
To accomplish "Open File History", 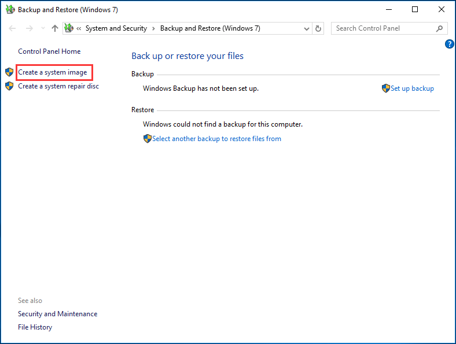I will [35, 327].
